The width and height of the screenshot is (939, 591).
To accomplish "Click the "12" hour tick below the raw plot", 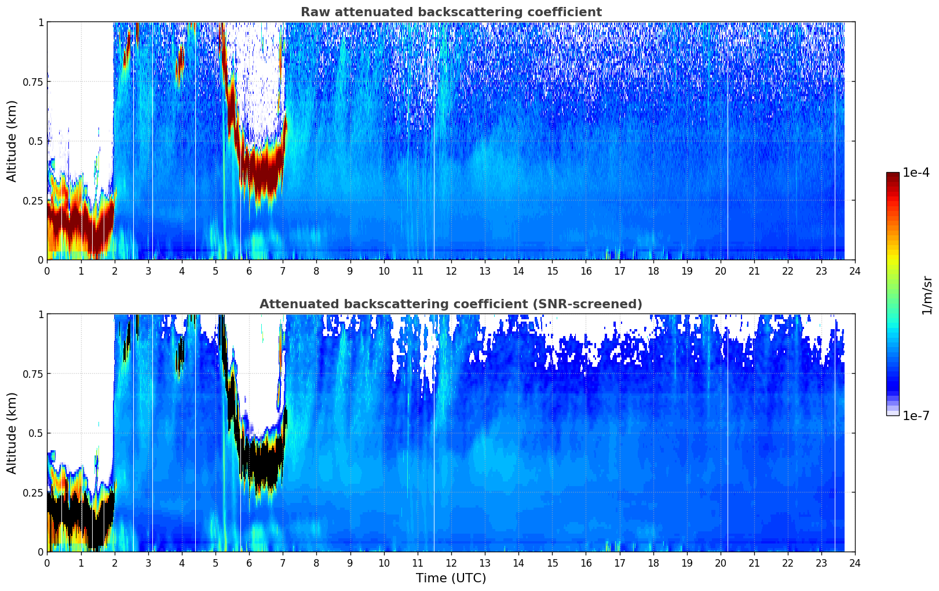I will 451,271.
